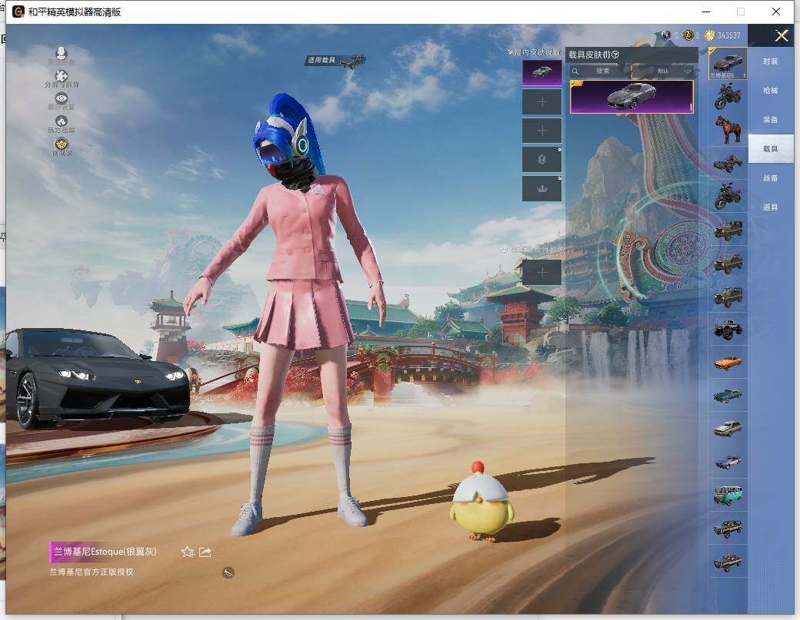Click the share icon next to the vehicle name
The width and height of the screenshot is (800, 620).
205,552
